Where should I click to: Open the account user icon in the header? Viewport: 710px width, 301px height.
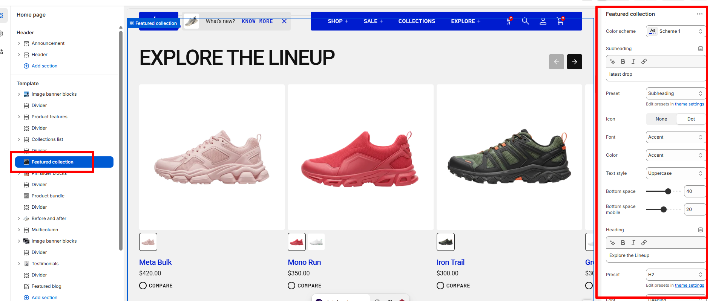coord(543,21)
